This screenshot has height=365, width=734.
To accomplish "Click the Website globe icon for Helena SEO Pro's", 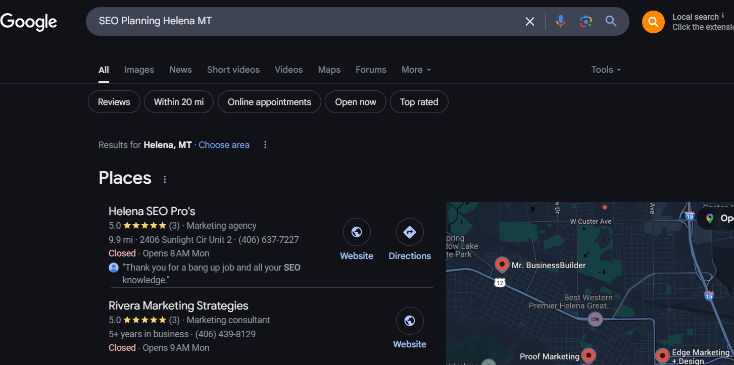I will (357, 232).
